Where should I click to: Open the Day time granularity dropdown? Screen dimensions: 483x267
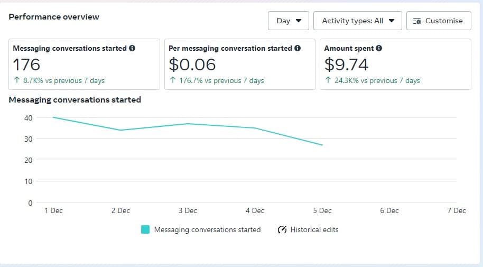coord(289,21)
